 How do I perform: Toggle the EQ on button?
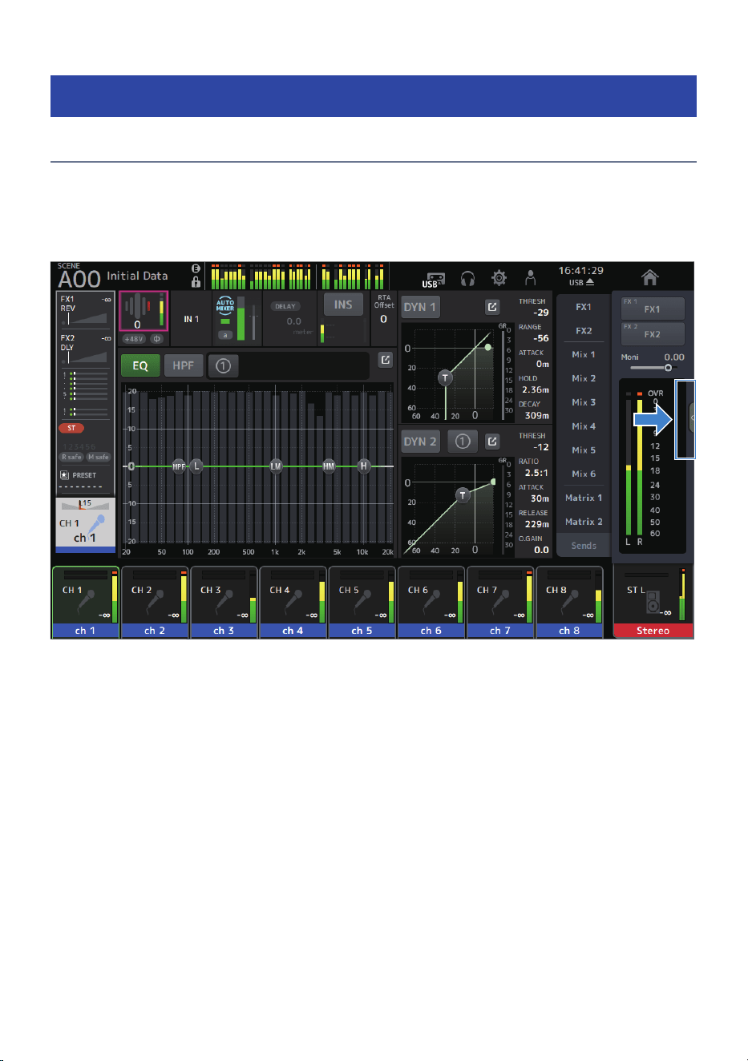pyautogui.click(x=140, y=365)
